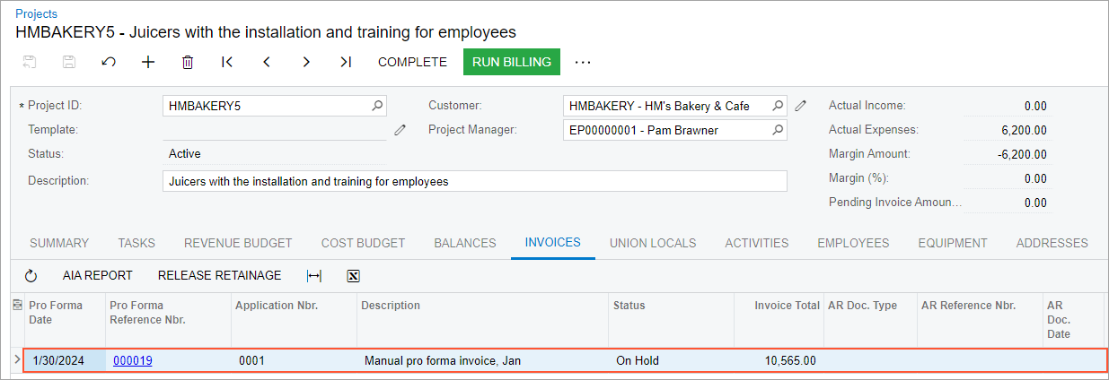This screenshot has width=1109, height=380.
Task: Click the AR Doc. Type column header
Action: pyautogui.click(x=871, y=318)
